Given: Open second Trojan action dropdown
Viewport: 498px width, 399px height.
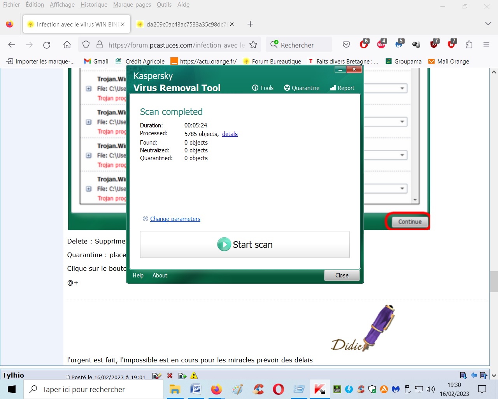Looking at the screenshot, I should click(x=402, y=122).
